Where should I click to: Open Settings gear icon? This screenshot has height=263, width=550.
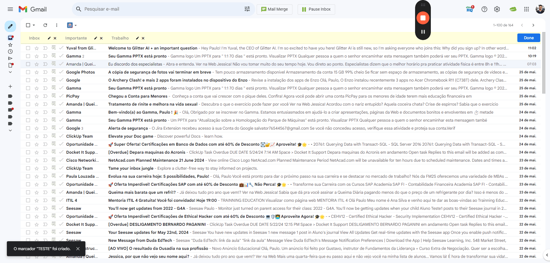[497, 9]
